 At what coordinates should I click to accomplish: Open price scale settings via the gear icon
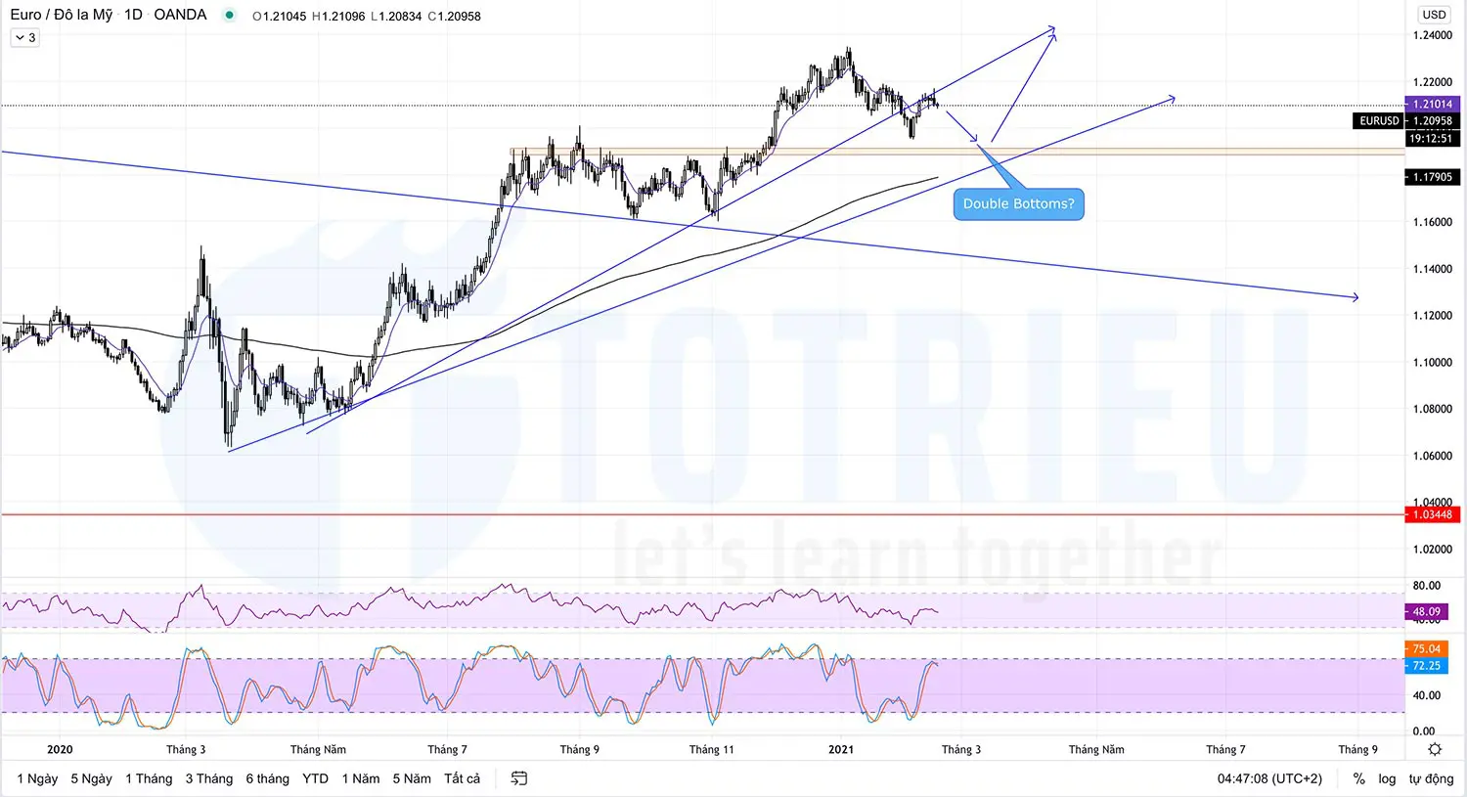[1435, 748]
